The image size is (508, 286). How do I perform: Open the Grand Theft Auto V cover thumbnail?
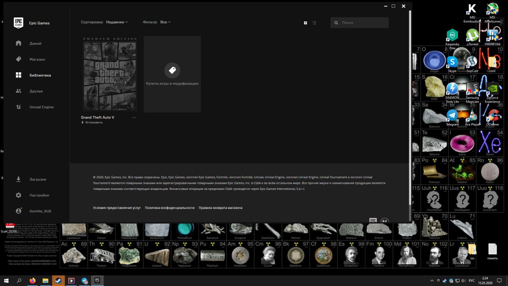point(110,74)
